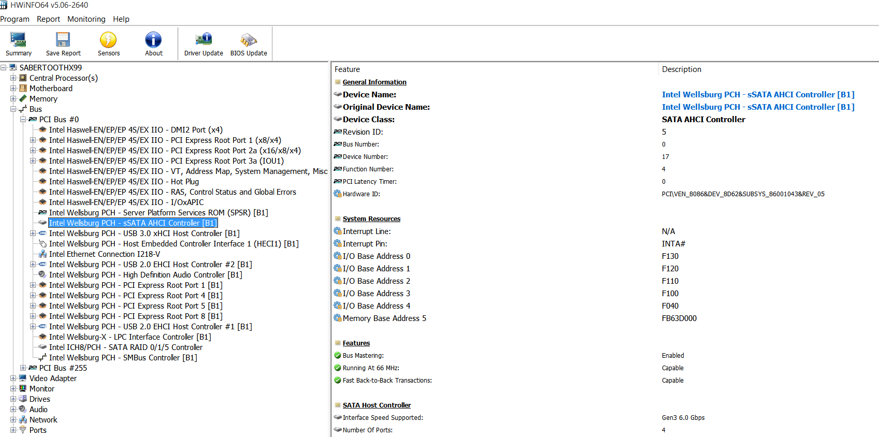879x437 pixels.
Task: Select the Hot Plug tree item
Action: (x=124, y=182)
